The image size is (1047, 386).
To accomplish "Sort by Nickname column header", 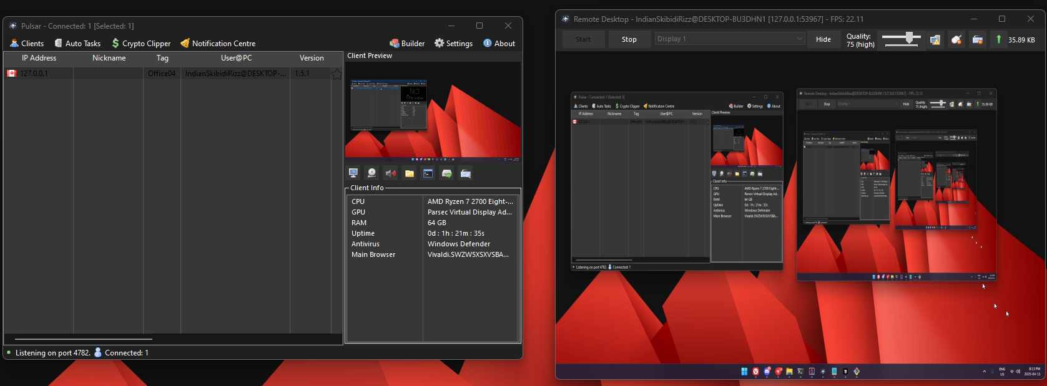I will (109, 58).
